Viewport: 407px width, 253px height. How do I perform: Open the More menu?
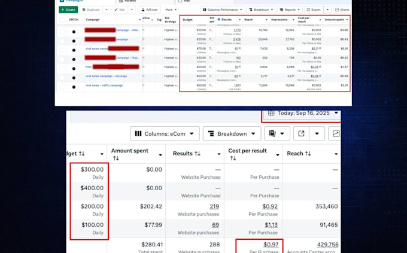pyautogui.click(x=171, y=10)
